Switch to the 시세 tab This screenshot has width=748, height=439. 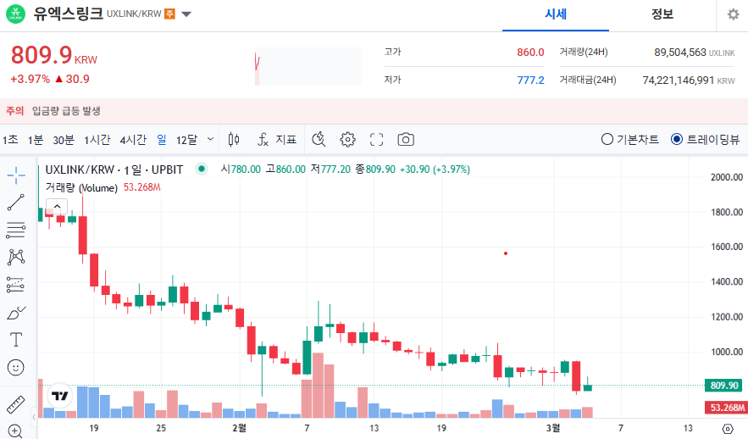coord(556,14)
